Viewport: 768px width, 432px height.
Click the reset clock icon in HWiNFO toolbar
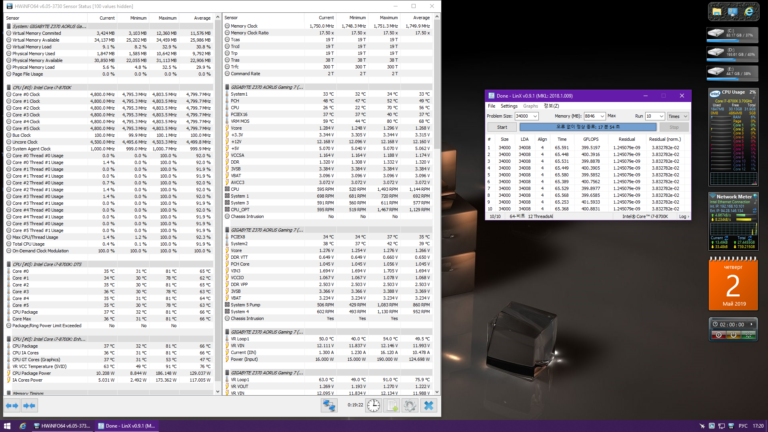(373, 406)
